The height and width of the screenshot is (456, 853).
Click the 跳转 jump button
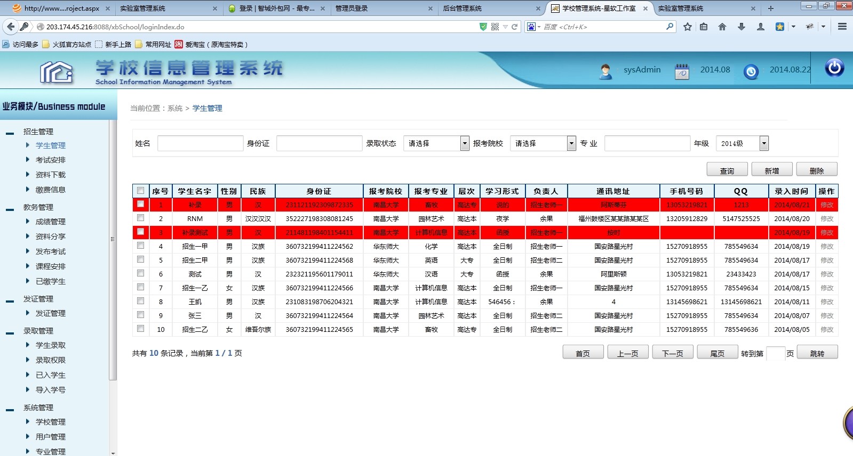[817, 353]
